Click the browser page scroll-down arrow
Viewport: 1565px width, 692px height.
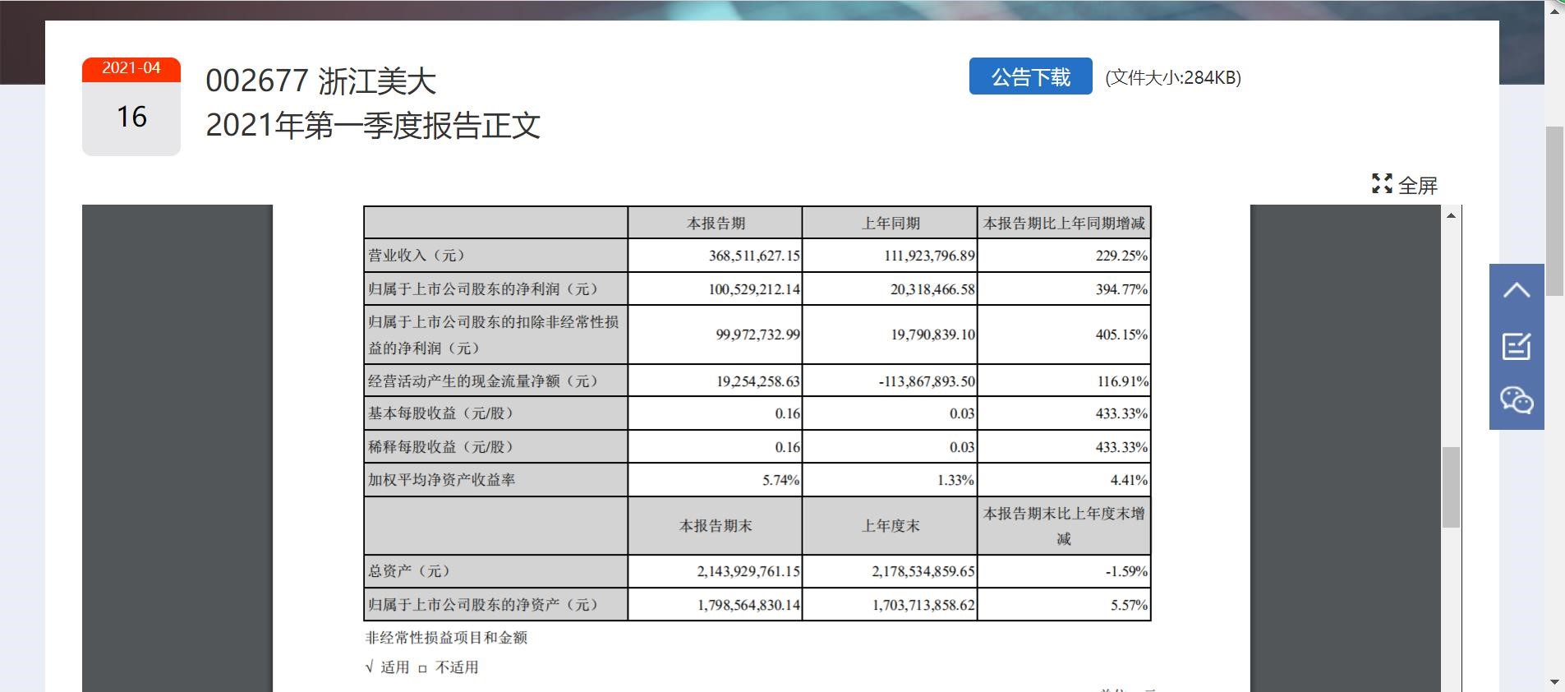tap(1554, 682)
